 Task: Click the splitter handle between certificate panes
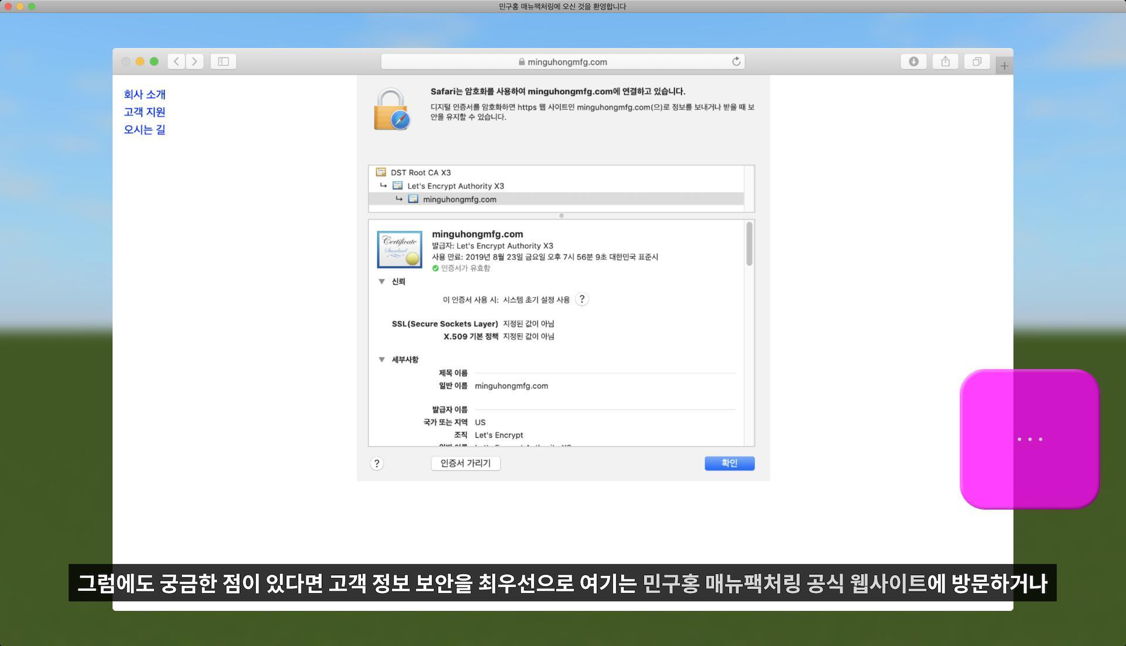[x=561, y=216]
